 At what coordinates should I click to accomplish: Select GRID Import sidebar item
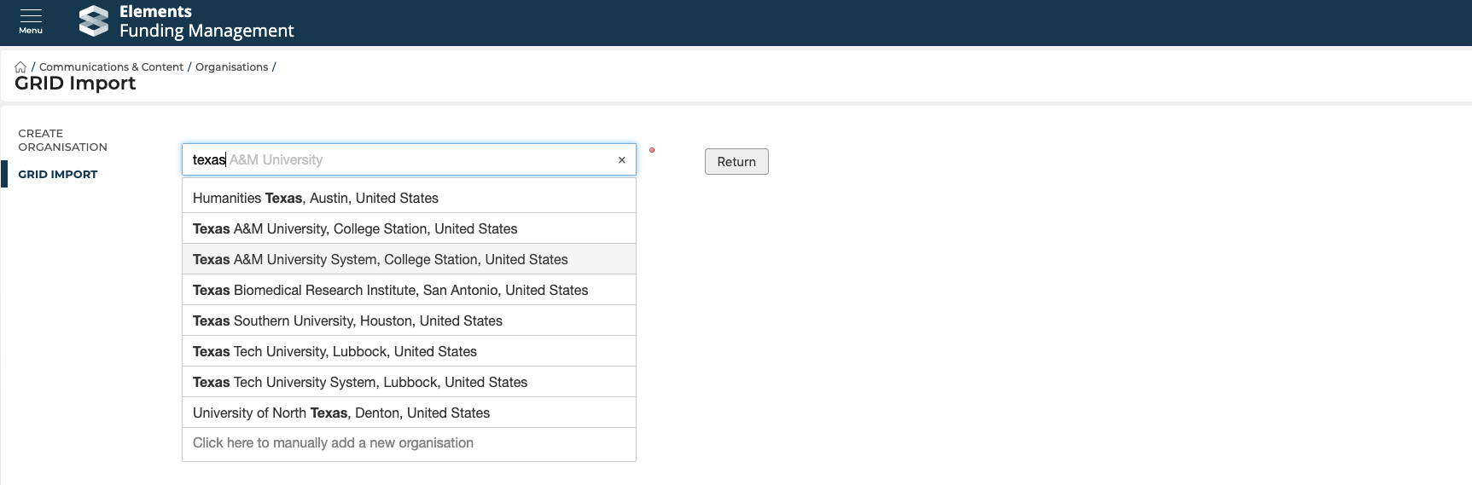coord(58,174)
